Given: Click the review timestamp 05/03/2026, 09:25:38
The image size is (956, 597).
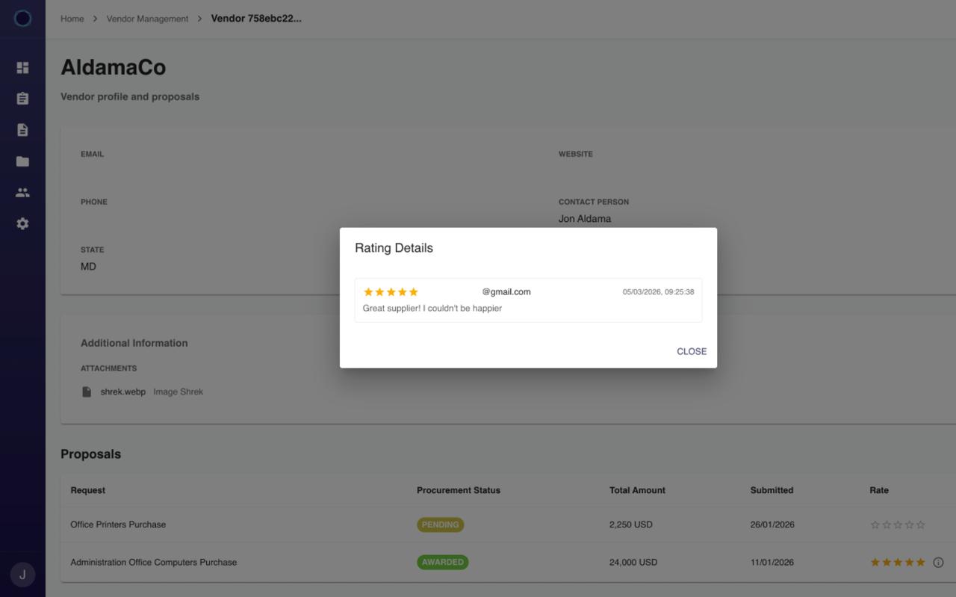Looking at the screenshot, I should tap(658, 292).
